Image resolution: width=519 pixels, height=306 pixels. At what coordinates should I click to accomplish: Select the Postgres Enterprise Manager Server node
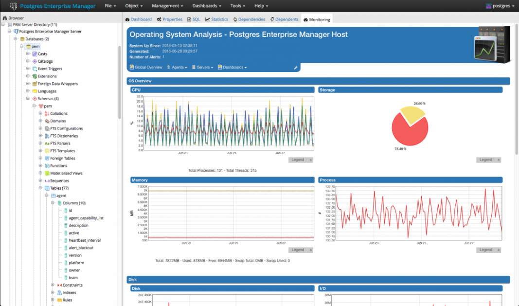pyautogui.click(x=50, y=32)
